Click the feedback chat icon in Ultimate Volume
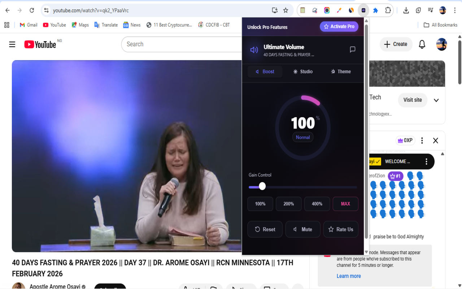 click(353, 49)
